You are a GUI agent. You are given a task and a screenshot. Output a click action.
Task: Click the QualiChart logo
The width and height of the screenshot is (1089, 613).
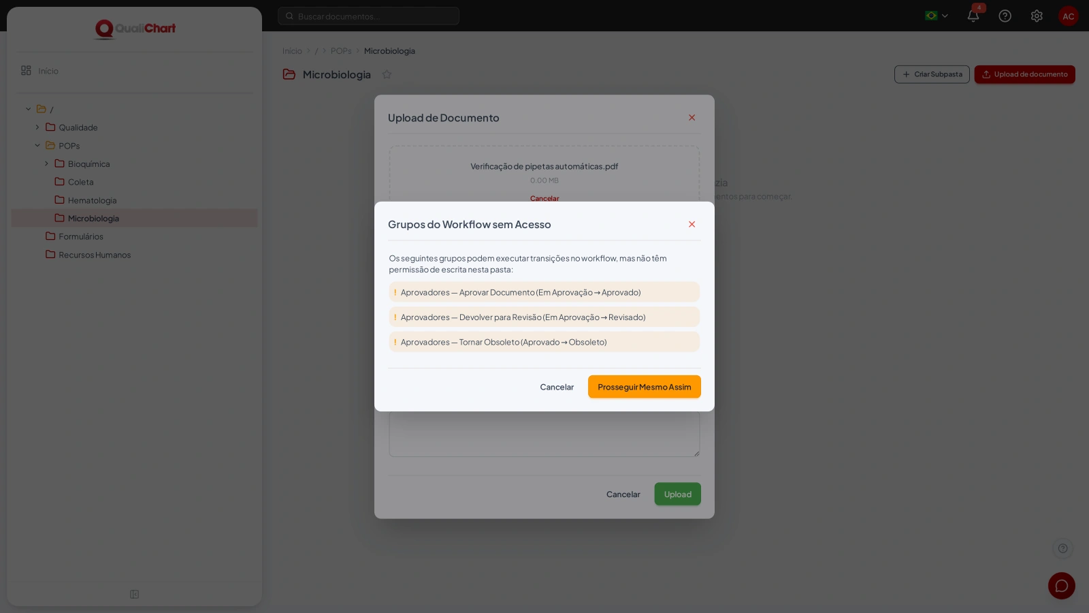tap(135, 28)
